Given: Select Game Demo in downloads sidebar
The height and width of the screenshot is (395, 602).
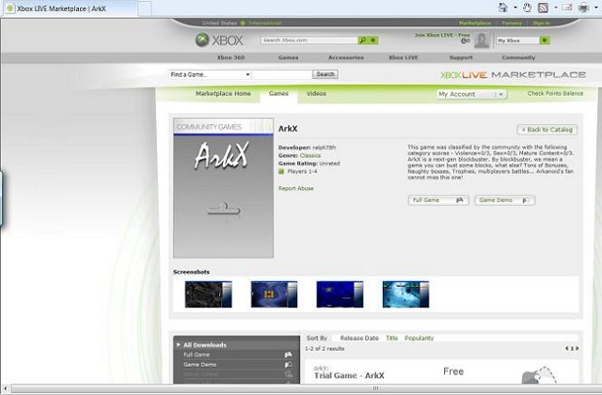Looking at the screenshot, I should 200,365.
